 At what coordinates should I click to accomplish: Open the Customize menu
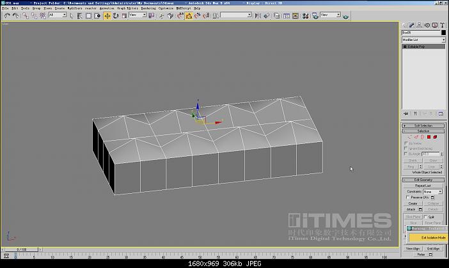[166, 8]
